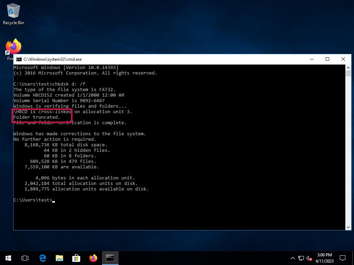The height and width of the screenshot is (265, 354).
Task: Launch Firefox from the taskbar
Action: click(93, 258)
